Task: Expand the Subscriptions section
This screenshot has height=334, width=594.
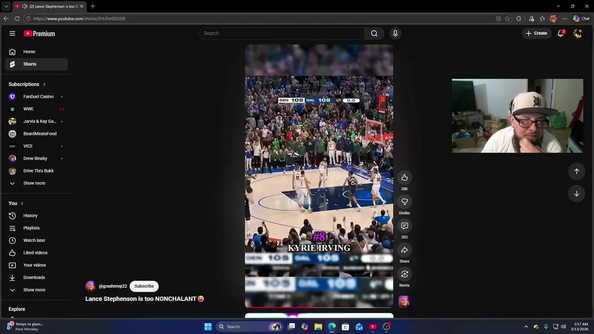Action: tap(27, 84)
